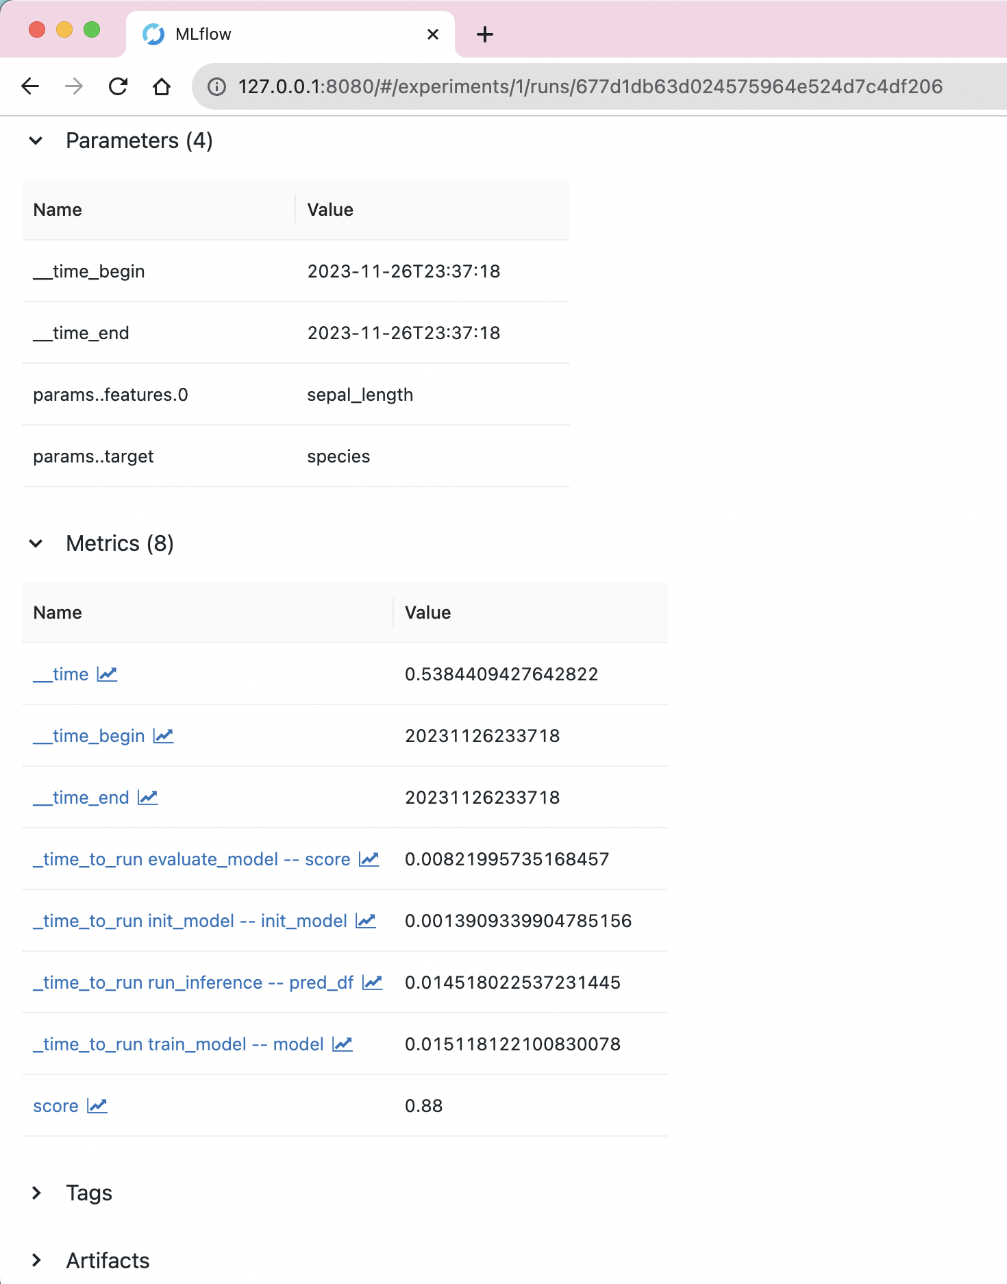Collapse the Parameters section
The width and height of the screenshot is (1007, 1284).
(x=36, y=140)
